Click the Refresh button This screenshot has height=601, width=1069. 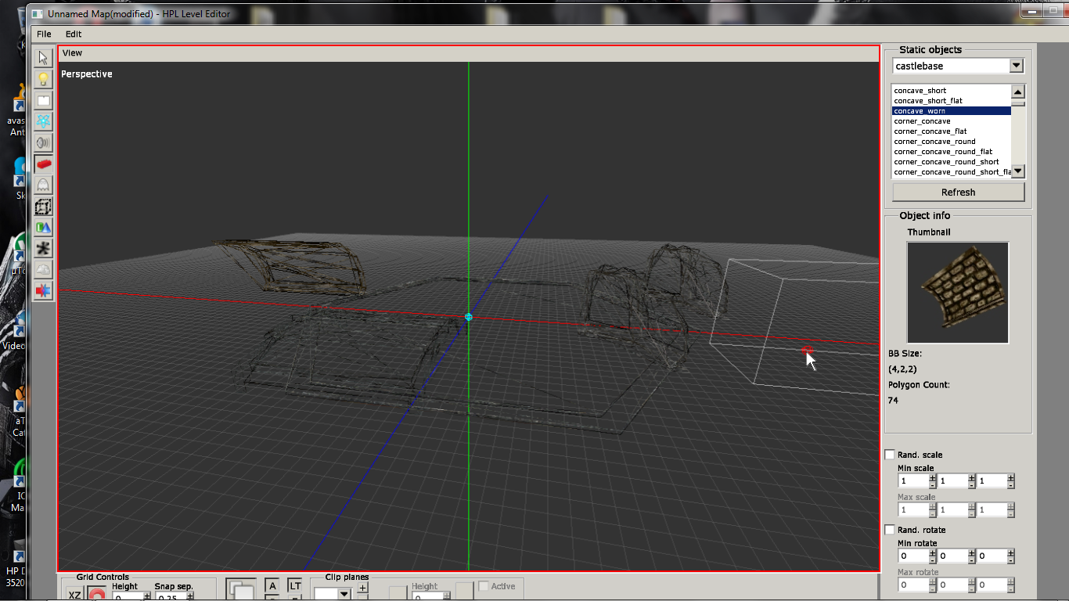(958, 193)
